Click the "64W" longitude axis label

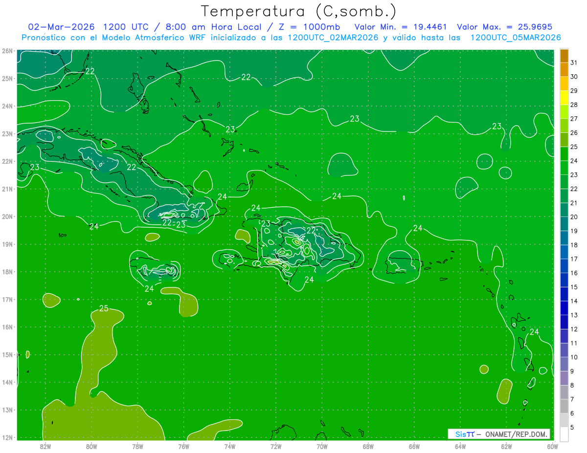click(x=460, y=446)
